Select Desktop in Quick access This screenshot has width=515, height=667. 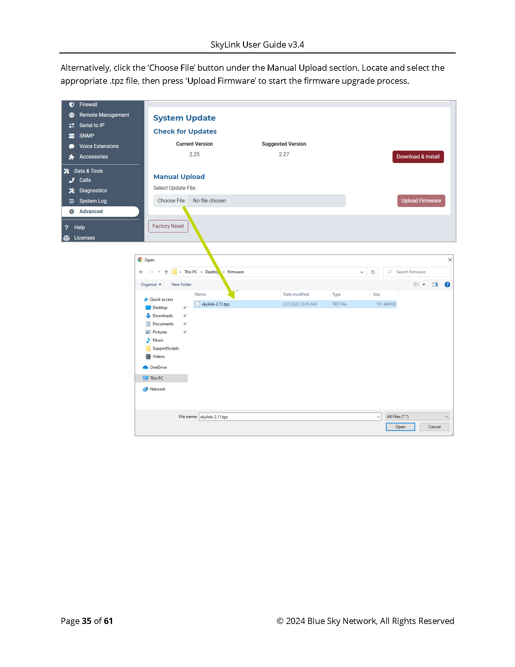[160, 308]
